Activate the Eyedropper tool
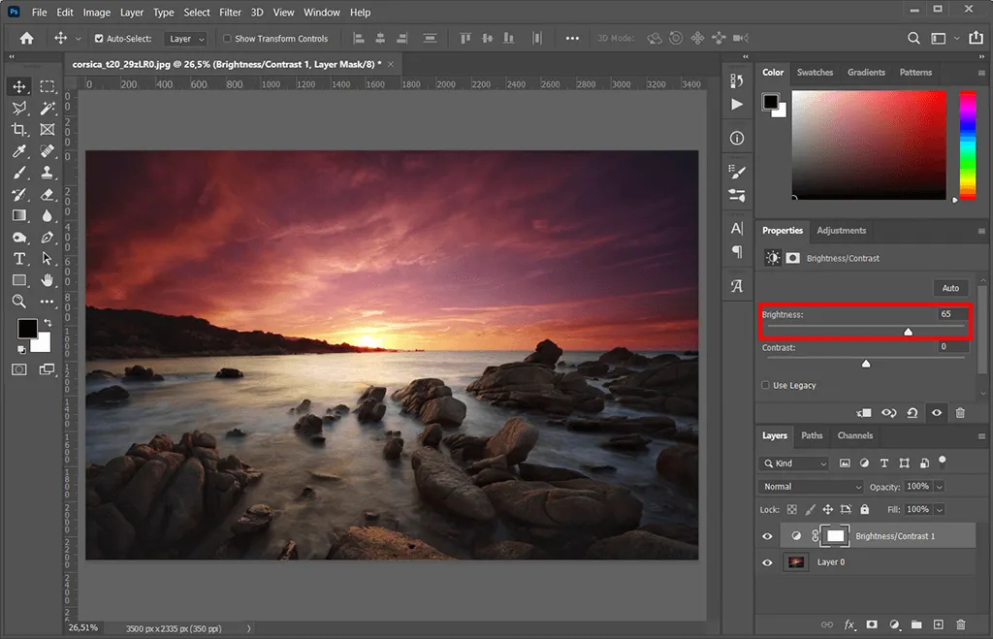 tap(19, 151)
